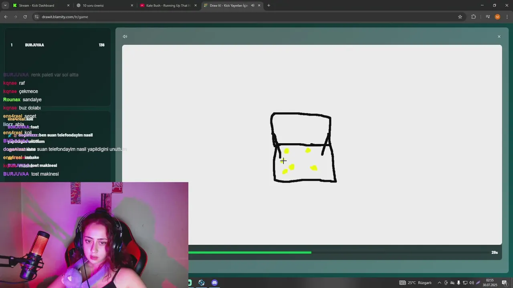Image resolution: width=513 pixels, height=288 pixels.
Task: Click the 'tost makinesi' guess message
Action: pyautogui.click(x=45, y=174)
